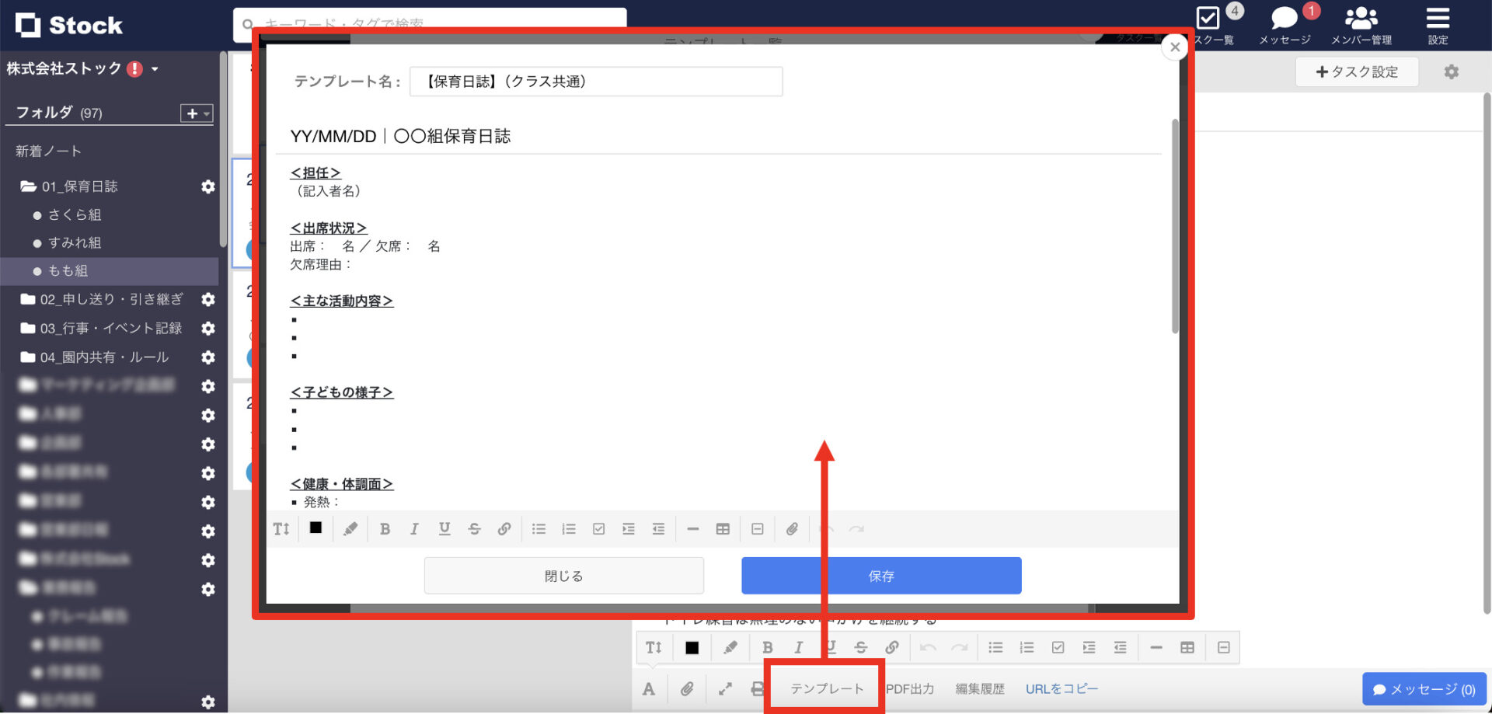The height and width of the screenshot is (714, 1492).
Task: Copy the note URL via URLをコピー
Action: click(1061, 688)
